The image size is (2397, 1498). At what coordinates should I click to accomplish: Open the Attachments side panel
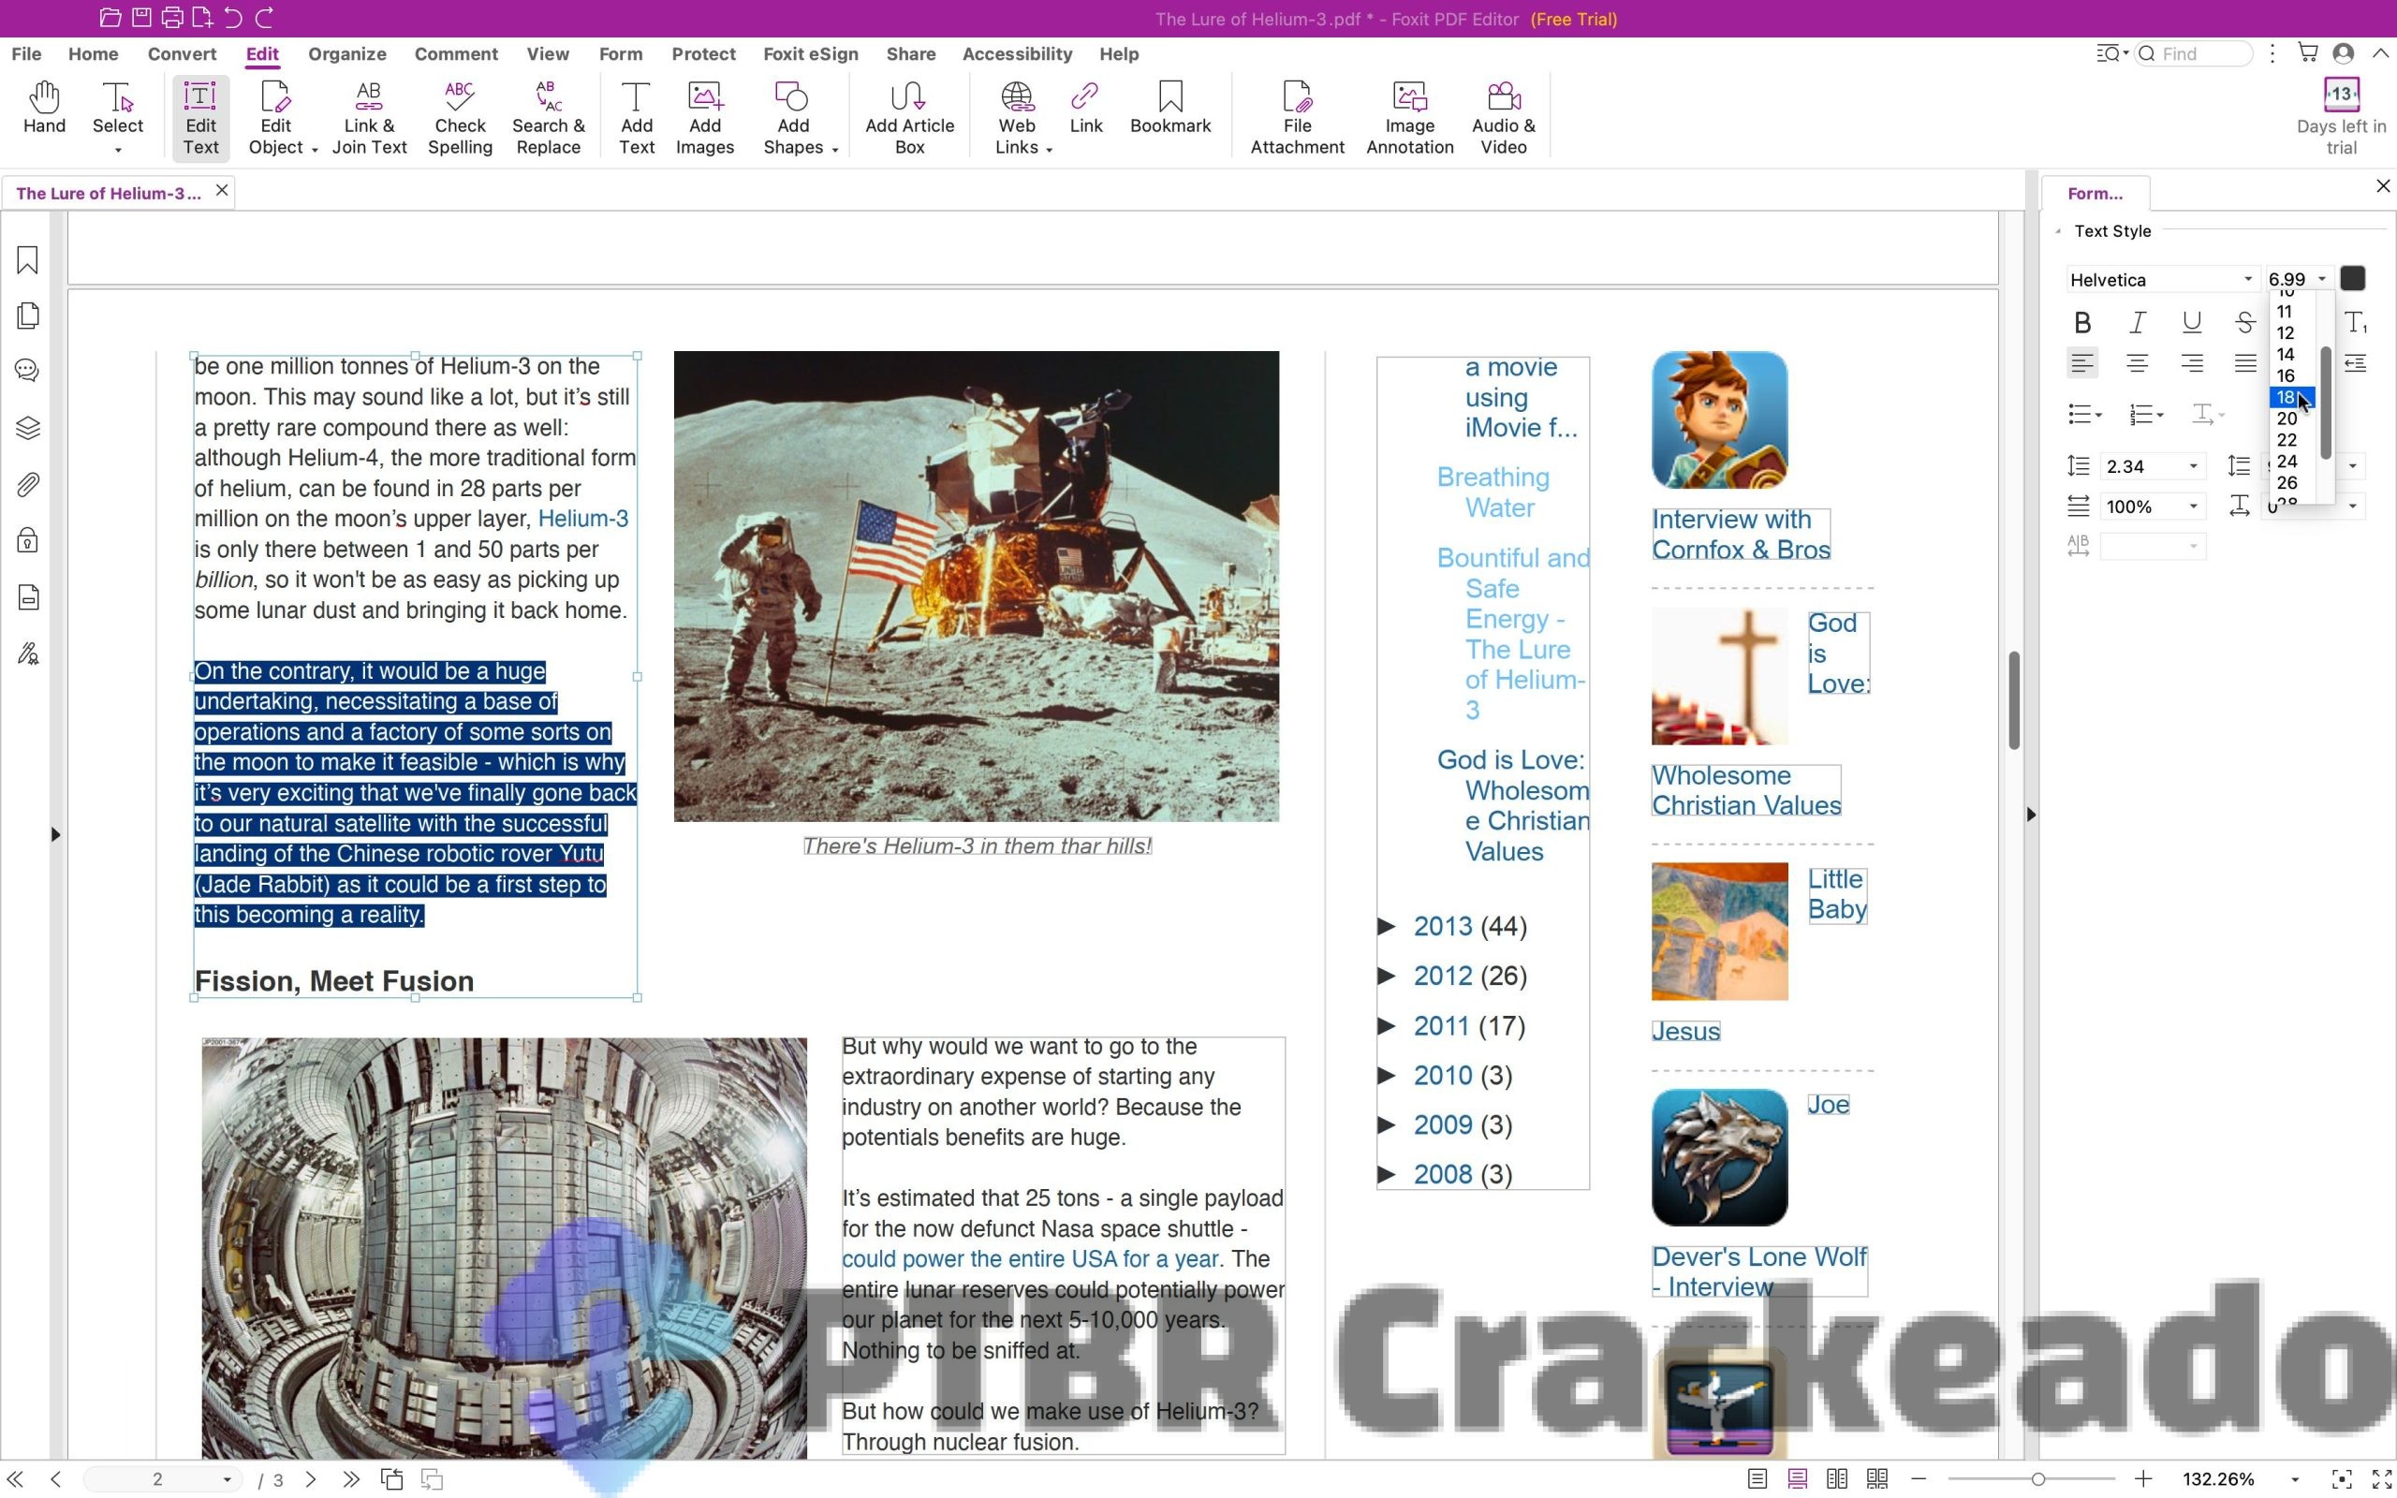coord(28,484)
